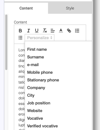The image size is (100, 130).
Task: Insert a hyperlink with chain icon
Action: [69, 31]
